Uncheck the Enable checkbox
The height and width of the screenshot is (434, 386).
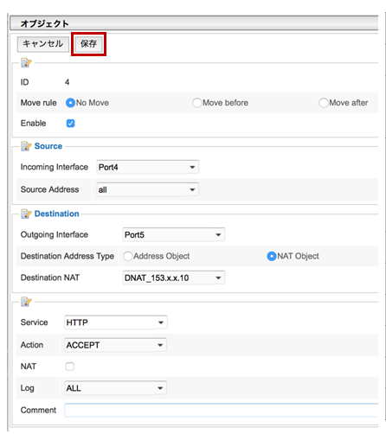(x=70, y=124)
